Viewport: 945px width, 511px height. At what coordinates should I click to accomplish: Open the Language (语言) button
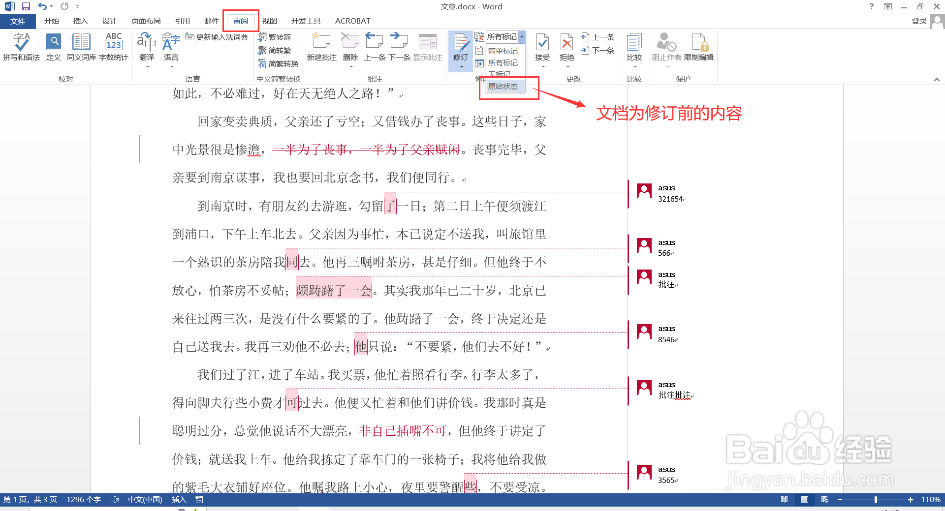pos(171,47)
